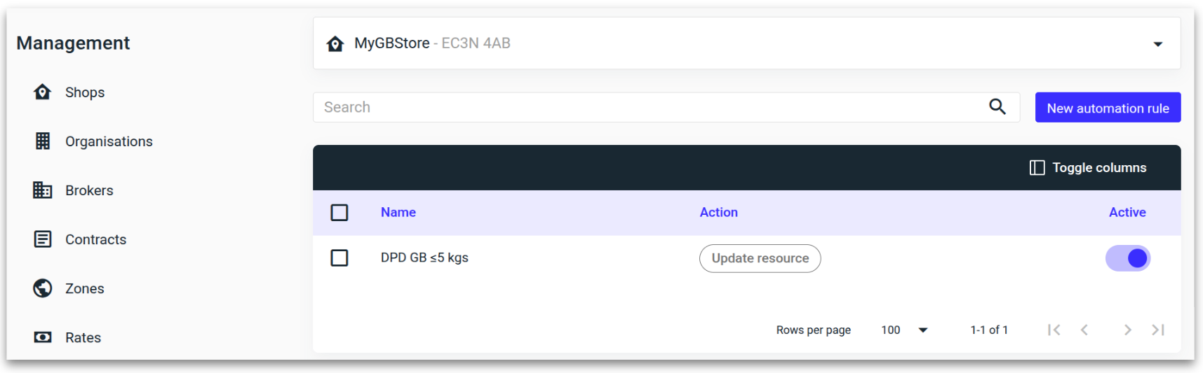
Task: Click the New automation rule button
Action: [x=1108, y=108]
